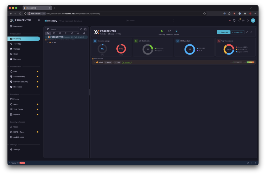Collapse the PROXCENTER root tree node

46,37
